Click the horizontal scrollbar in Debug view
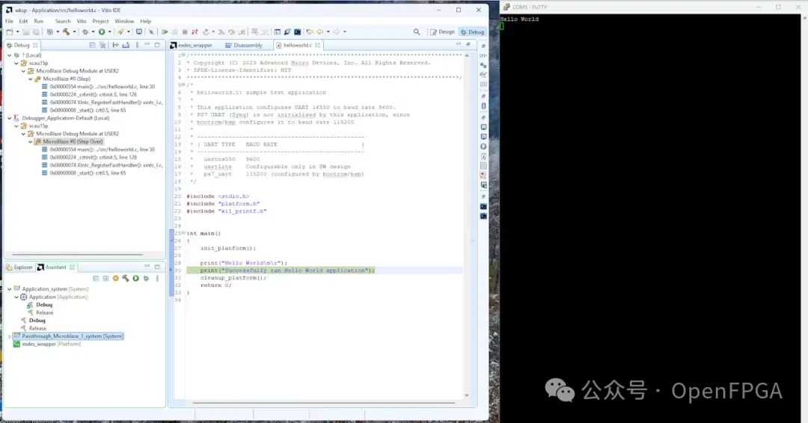Screen dimensions: 808x423 click(x=77, y=254)
